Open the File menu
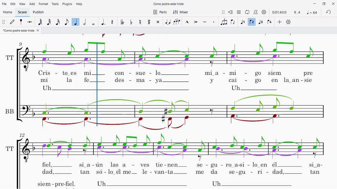 pyautogui.click(x=4, y=4)
